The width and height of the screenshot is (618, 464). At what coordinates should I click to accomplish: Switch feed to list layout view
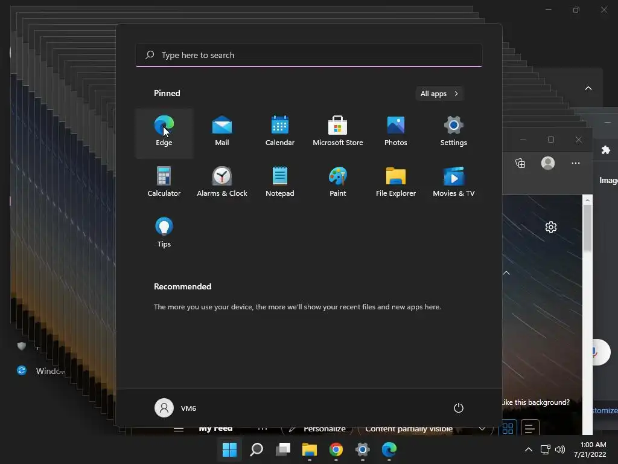click(x=530, y=428)
